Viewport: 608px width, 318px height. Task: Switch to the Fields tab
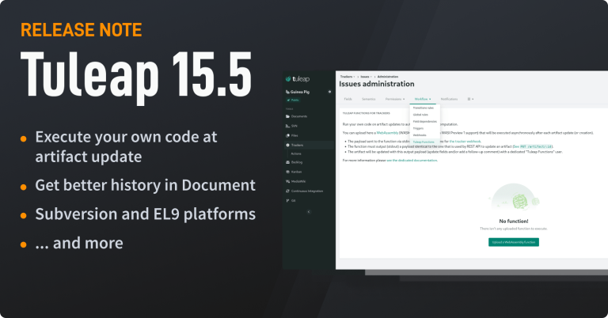[348, 99]
